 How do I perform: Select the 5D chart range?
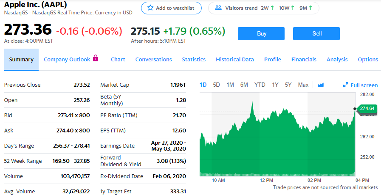pyautogui.click(x=216, y=85)
